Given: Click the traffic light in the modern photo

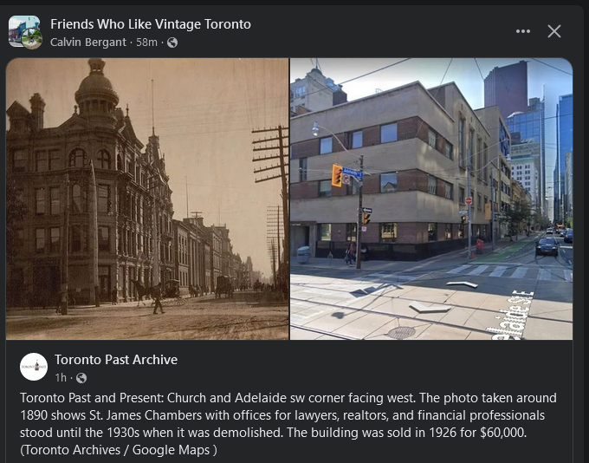Looking at the screenshot, I should pos(337,176).
